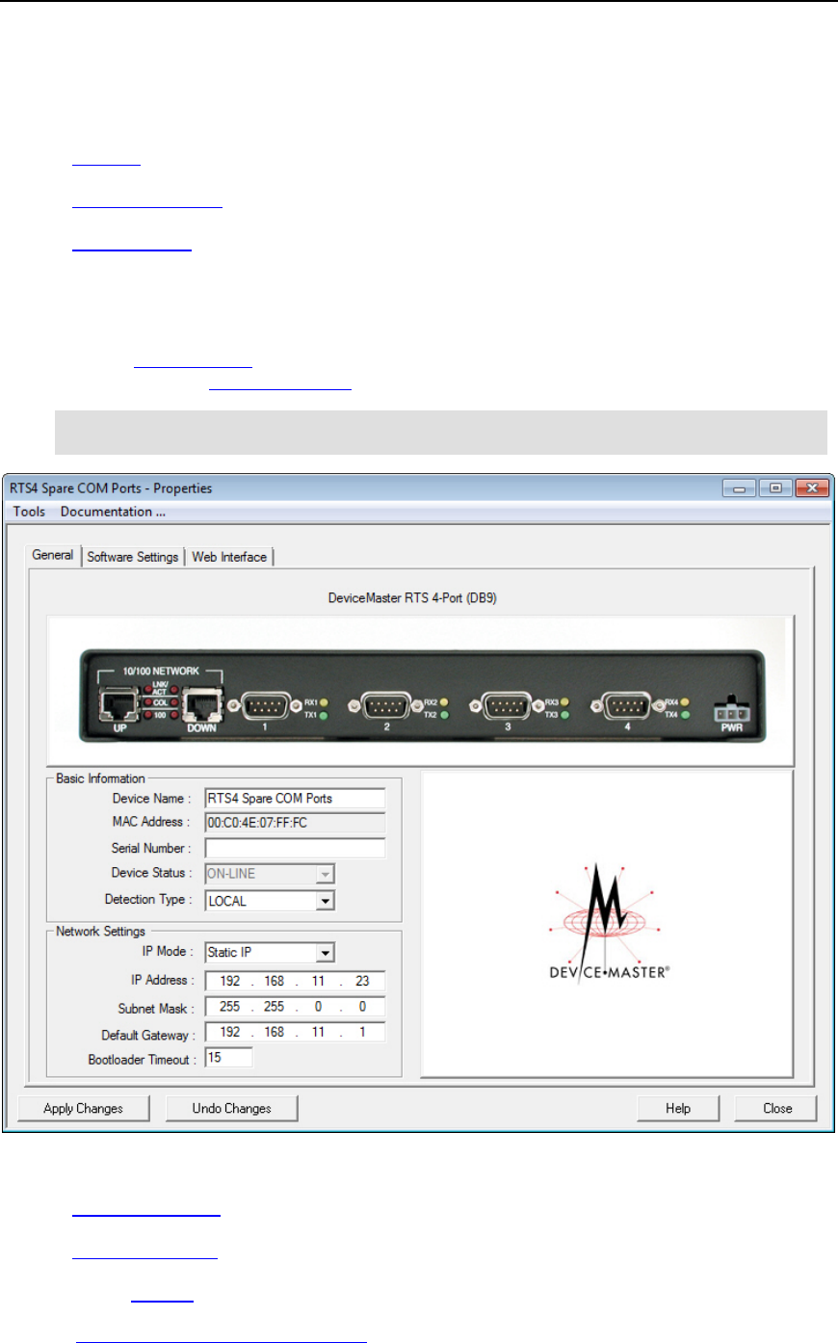Click the empty Serial Number field
838x1343 pixels.
tap(295, 848)
